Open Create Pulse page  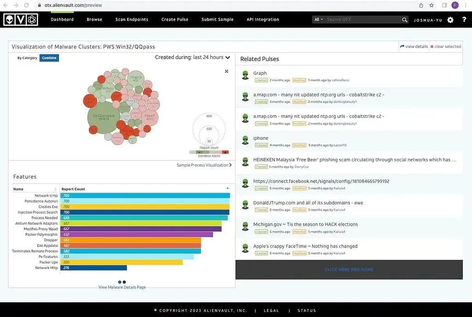pos(175,19)
